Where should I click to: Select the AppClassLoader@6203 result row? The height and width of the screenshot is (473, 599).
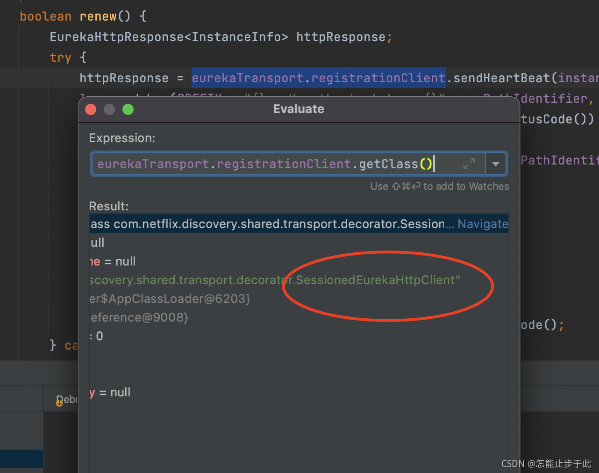[299, 299]
